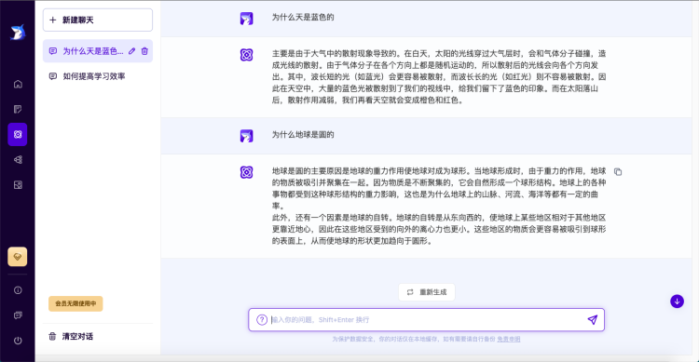699x362 pixels.
Task: Open the home icon in sidebar
Action: click(18, 84)
